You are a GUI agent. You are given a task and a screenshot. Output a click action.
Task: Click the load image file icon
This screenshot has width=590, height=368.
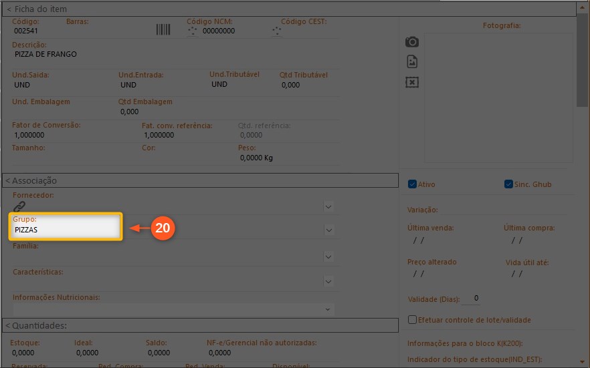point(412,61)
